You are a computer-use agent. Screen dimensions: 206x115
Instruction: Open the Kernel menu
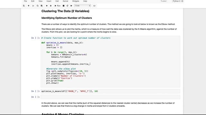tap(65, 1)
